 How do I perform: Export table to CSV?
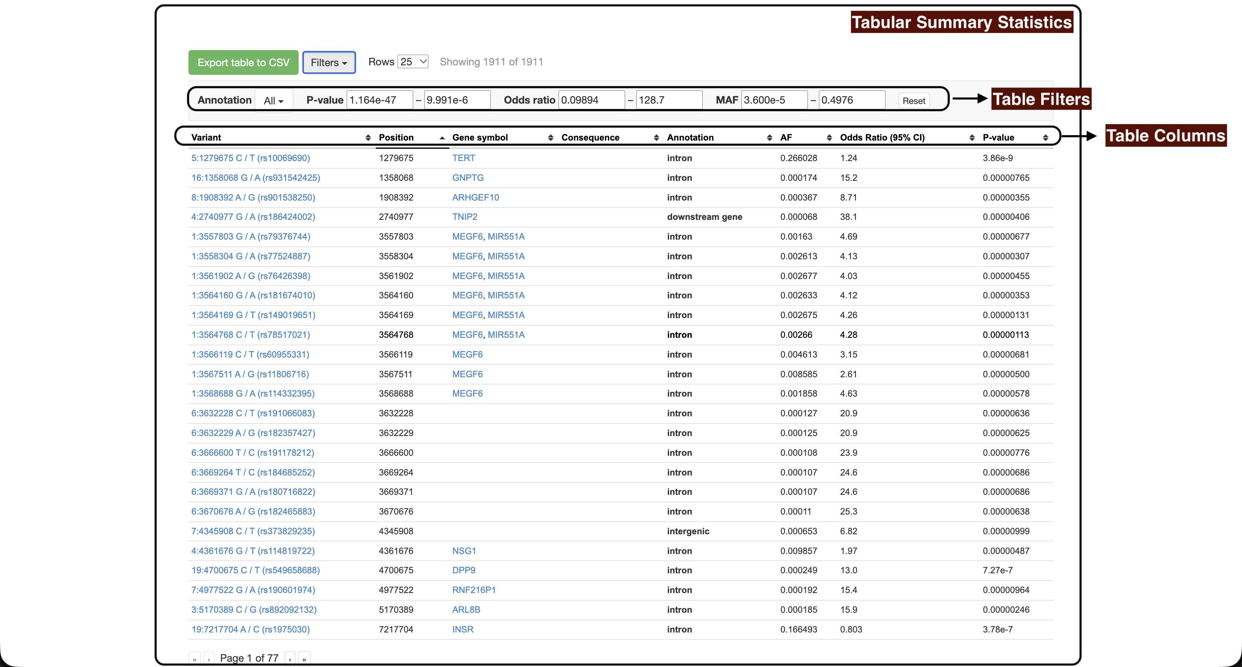pos(244,63)
